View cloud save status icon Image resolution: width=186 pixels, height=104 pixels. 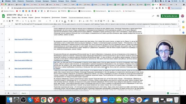[x=31, y=15]
